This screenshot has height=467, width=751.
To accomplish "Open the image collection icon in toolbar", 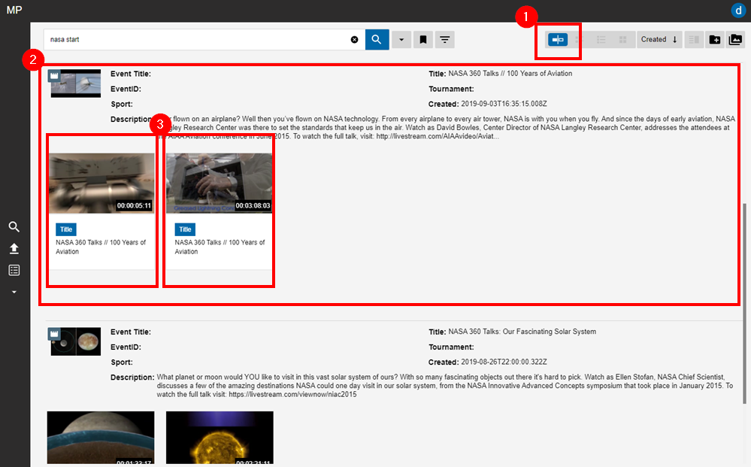I will point(735,40).
